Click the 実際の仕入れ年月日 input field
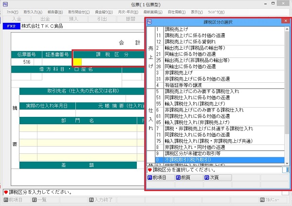The height and width of the screenshot is (206, 292). point(48,113)
